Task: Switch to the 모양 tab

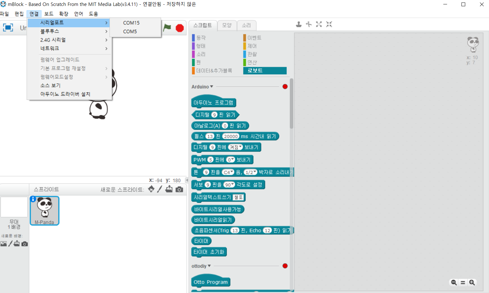Action: 227,25
